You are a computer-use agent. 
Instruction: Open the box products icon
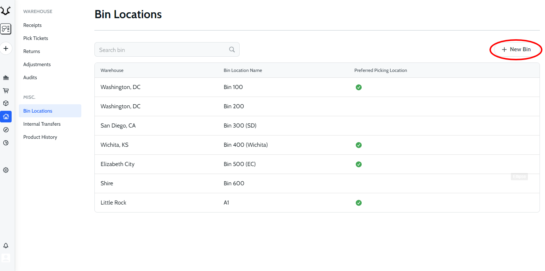(x=6, y=103)
